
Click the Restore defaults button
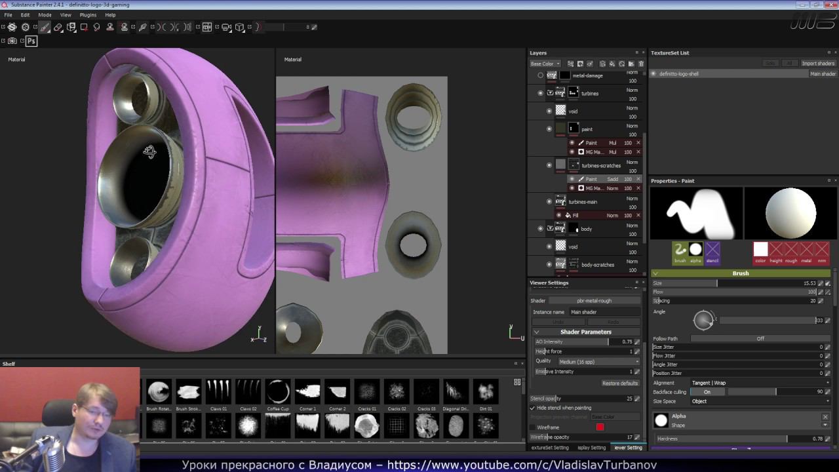[619, 383]
